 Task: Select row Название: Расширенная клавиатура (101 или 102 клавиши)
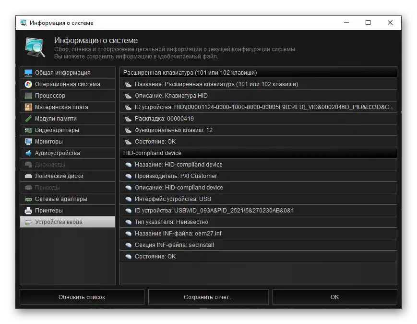[258, 84]
